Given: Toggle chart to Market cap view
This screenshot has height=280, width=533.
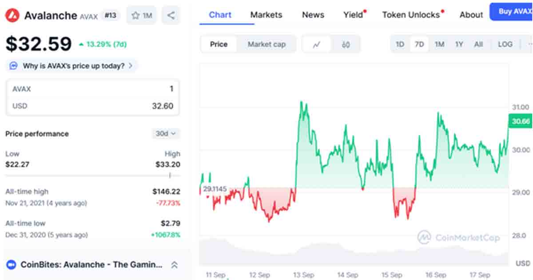Looking at the screenshot, I should [x=266, y=44].
